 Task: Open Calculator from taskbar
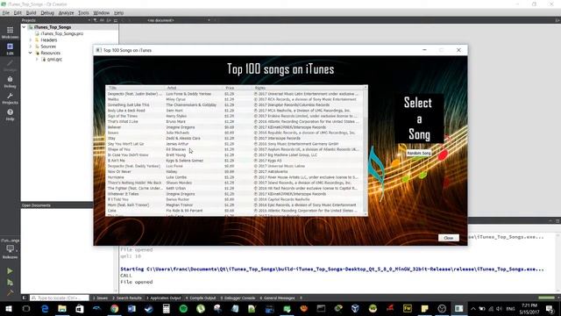pyautogui.click(x=166, y=308)
